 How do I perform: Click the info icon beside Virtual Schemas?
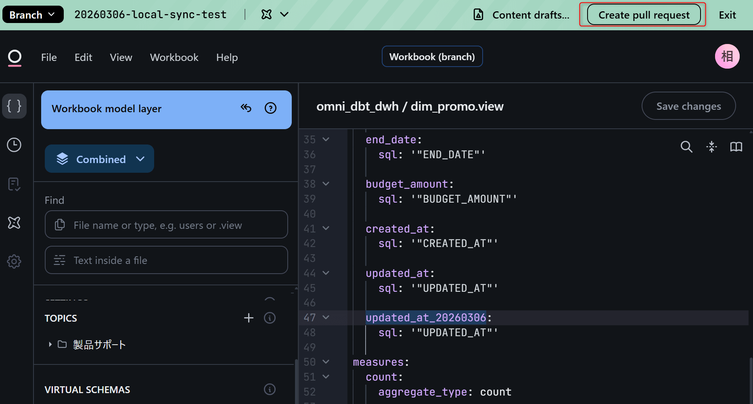coord(270,389)
